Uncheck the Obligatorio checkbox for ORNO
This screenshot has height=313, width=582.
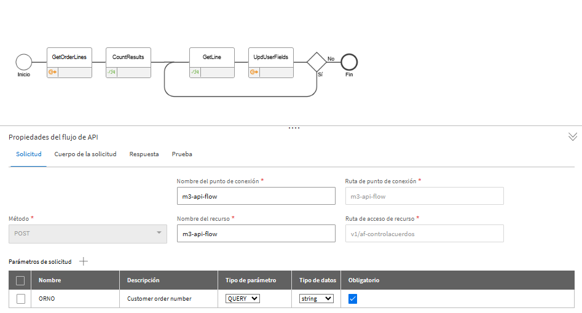[353, 298]
